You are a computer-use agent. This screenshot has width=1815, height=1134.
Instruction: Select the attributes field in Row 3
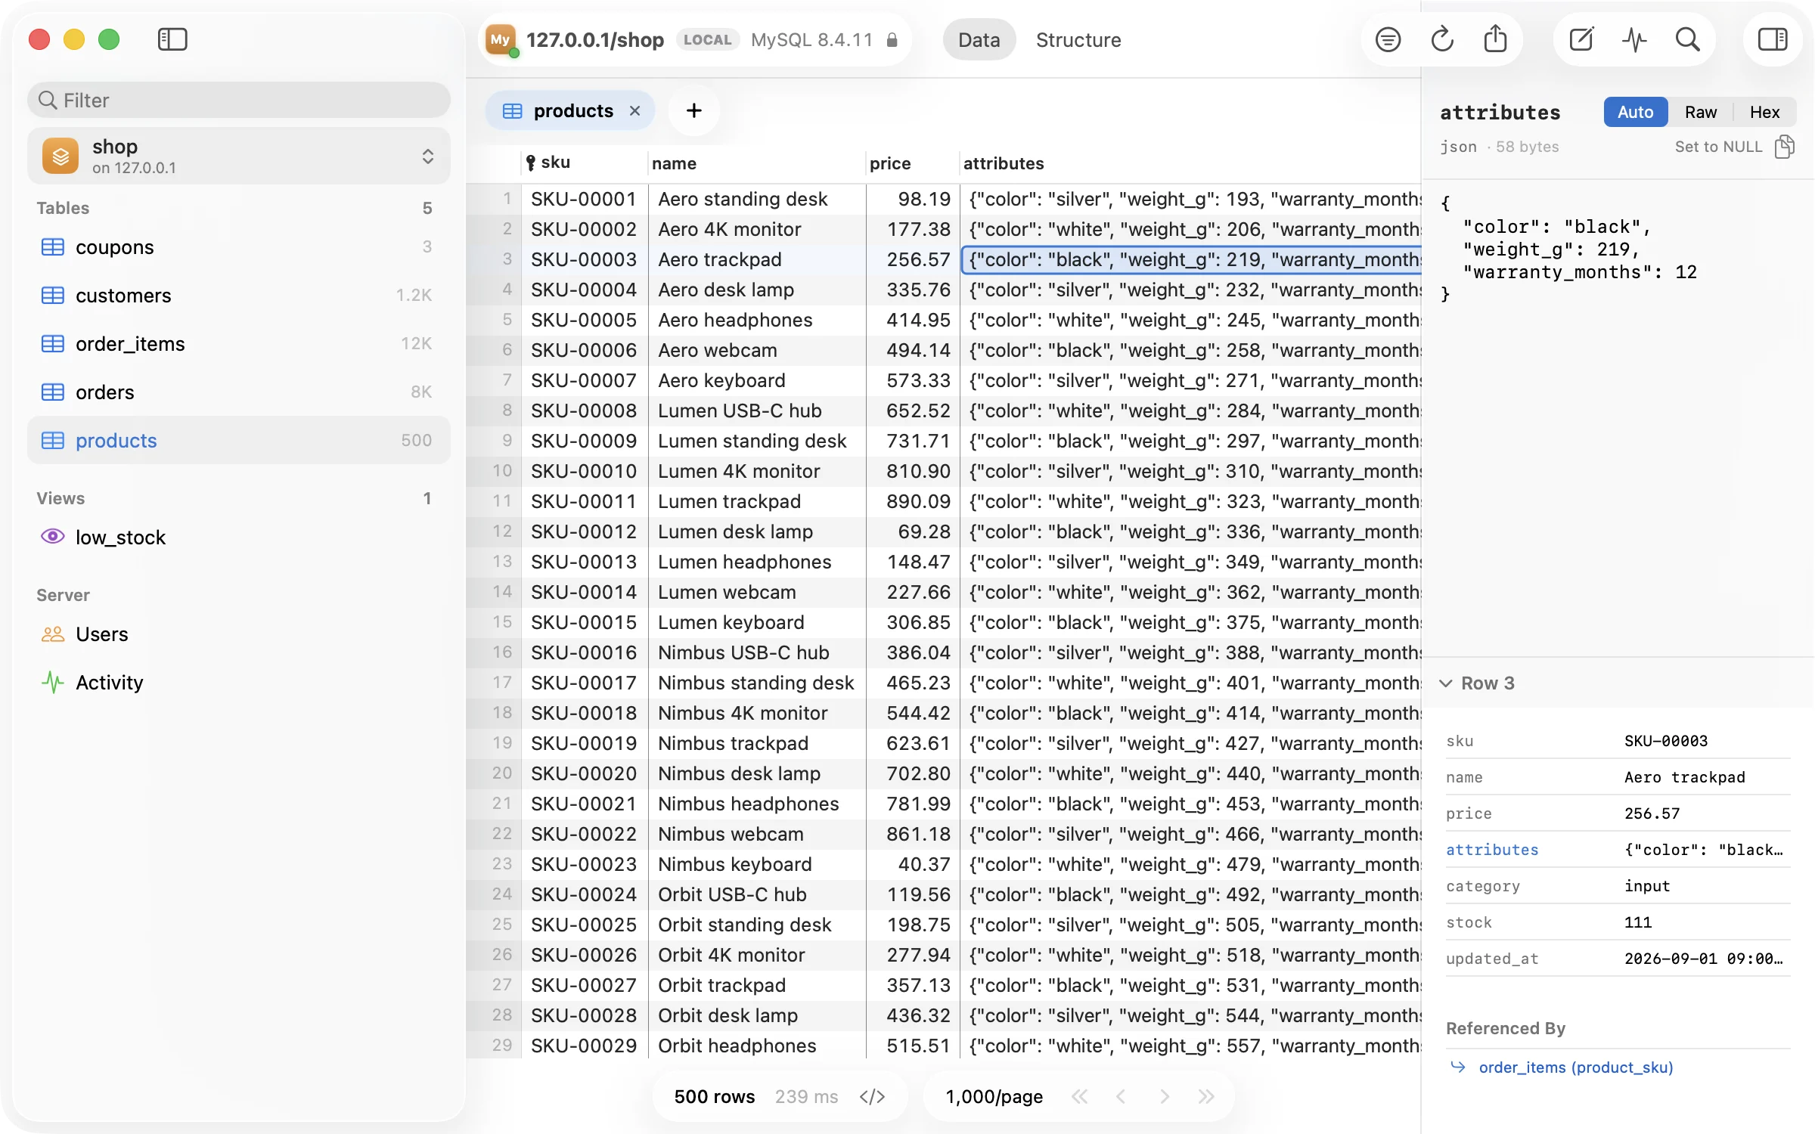pos(1617,849)
